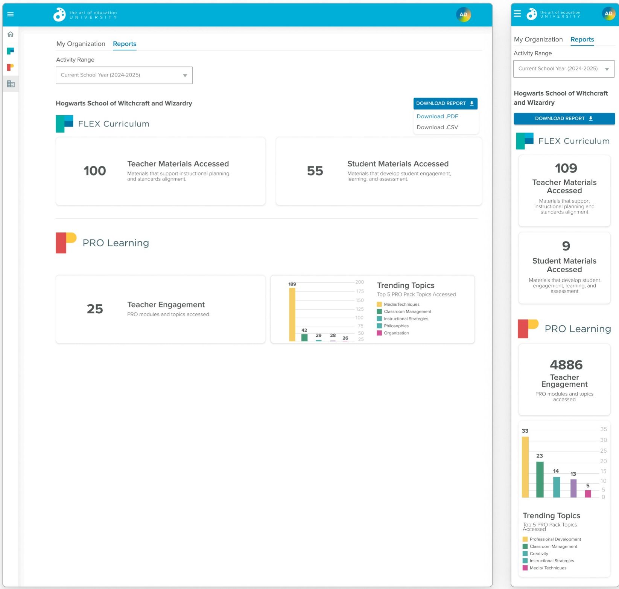Click the mobile Teacher Materials Accessed card showing 109
619x589 pixels.
tap(564, 191)
